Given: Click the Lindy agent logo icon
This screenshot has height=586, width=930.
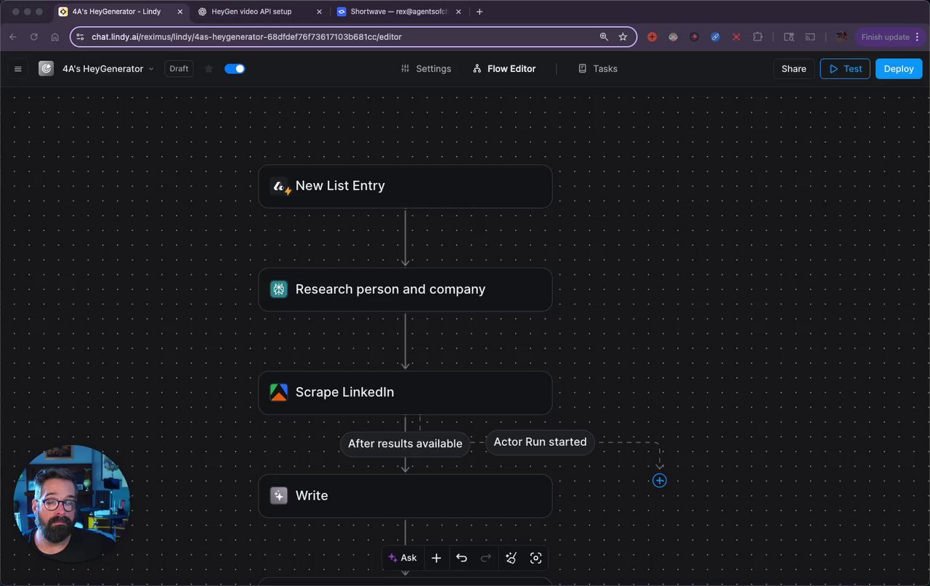Looking at the screenshot, I should (46, 69).
